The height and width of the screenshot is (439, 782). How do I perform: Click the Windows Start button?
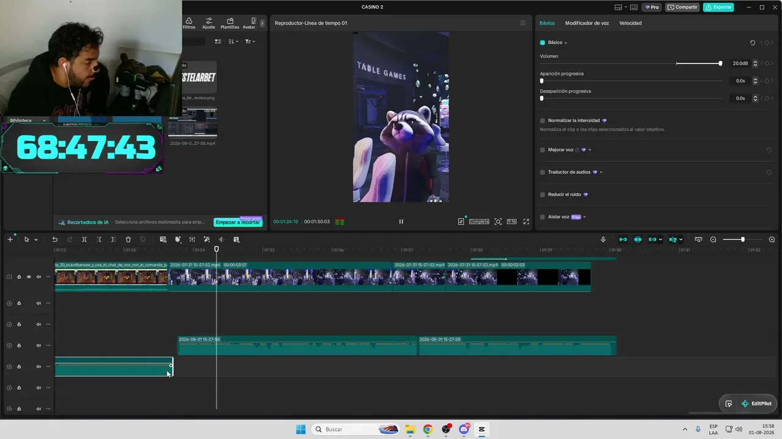coord(301,429)
